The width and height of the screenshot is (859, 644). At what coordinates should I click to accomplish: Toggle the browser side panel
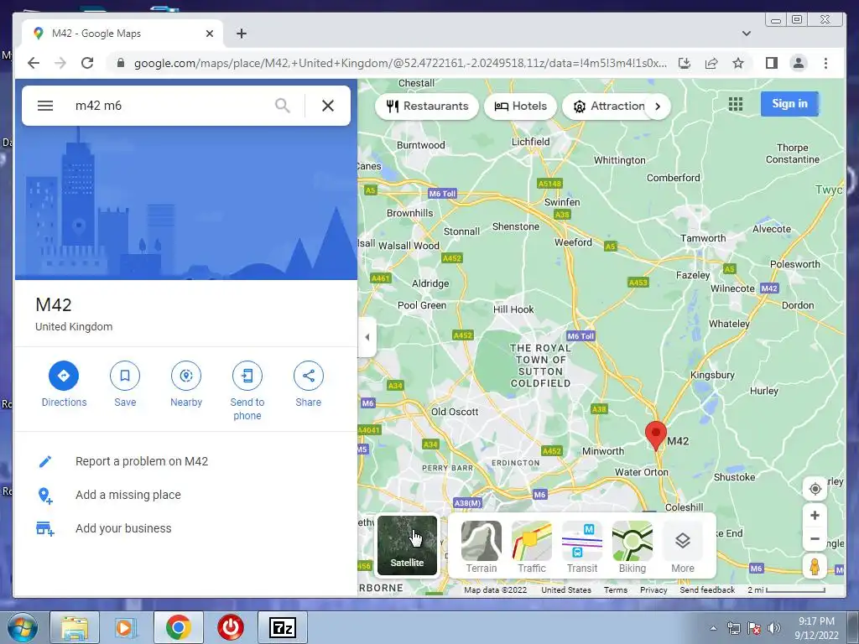click(x=772, y=63)
